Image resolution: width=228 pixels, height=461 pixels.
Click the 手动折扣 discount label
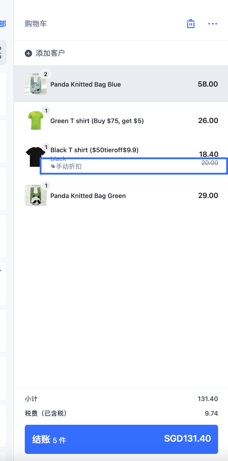68,167
